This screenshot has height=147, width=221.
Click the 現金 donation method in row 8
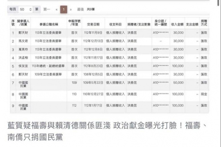click(204, 94)
